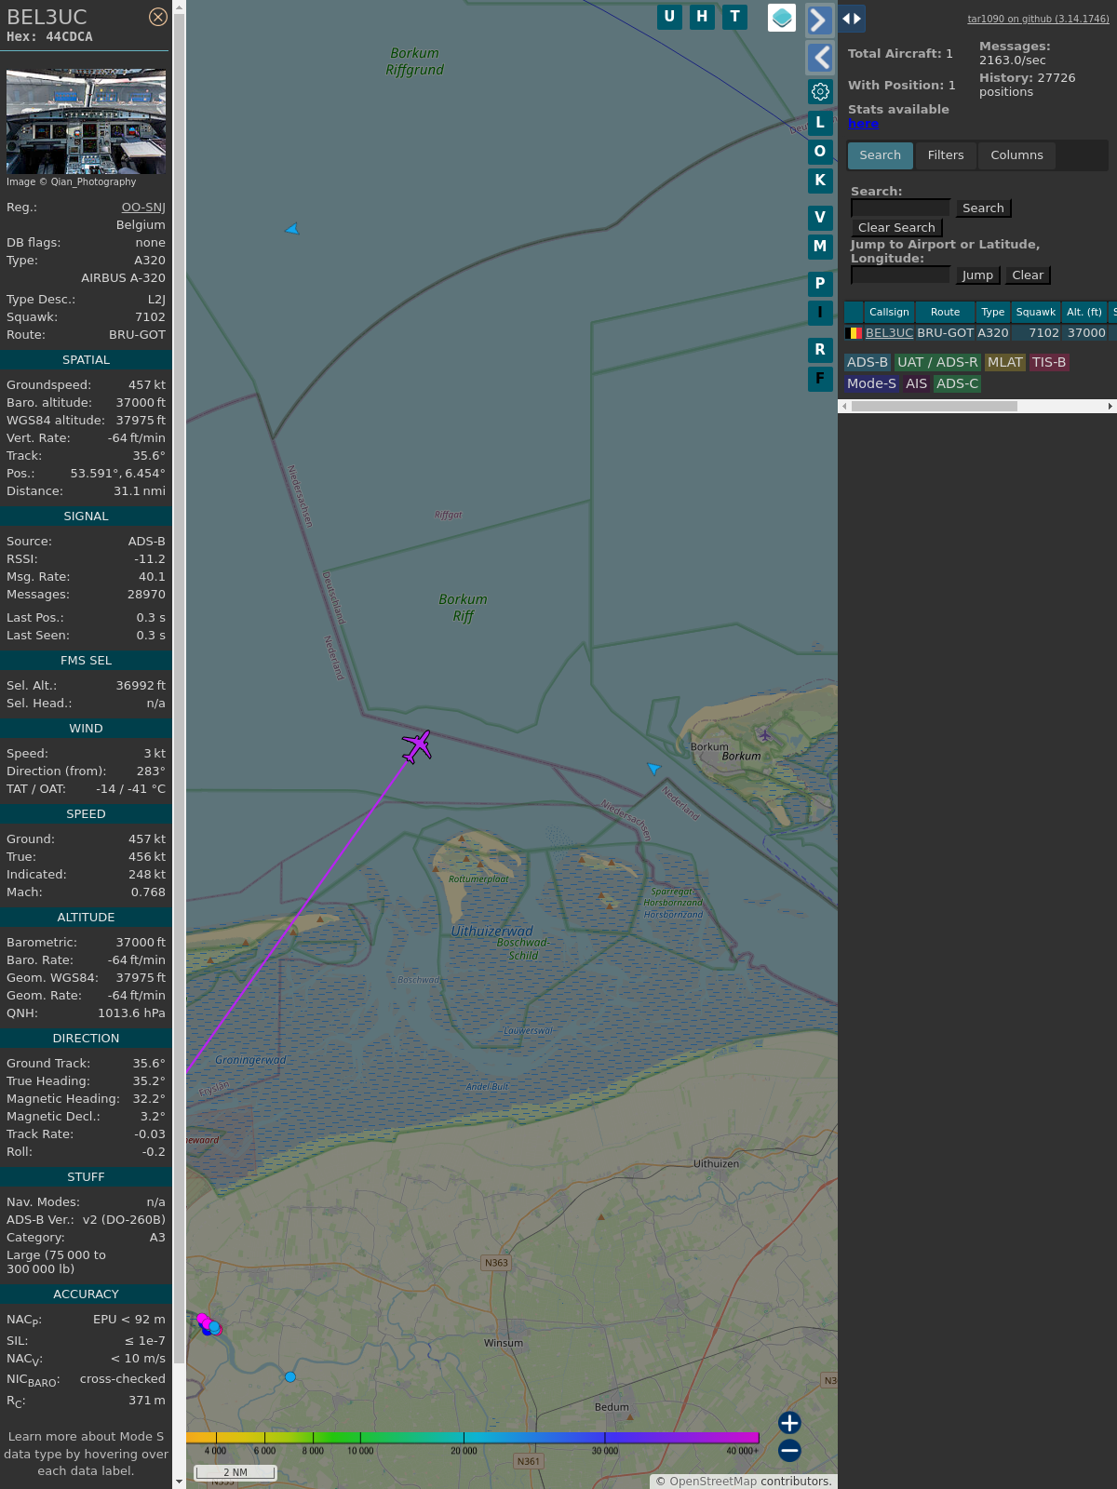
Task: Click the Mode-S legend label
Action: [x=871, y=384]
